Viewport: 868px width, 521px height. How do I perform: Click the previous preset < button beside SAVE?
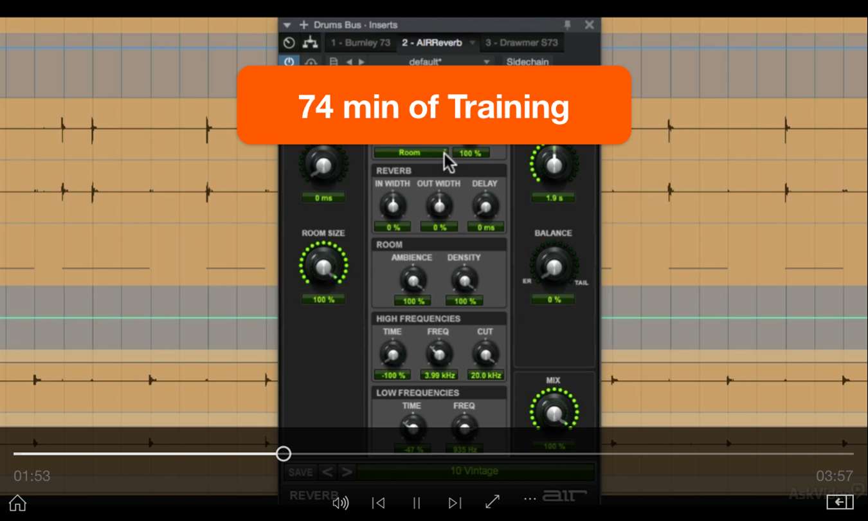point(327,472)
